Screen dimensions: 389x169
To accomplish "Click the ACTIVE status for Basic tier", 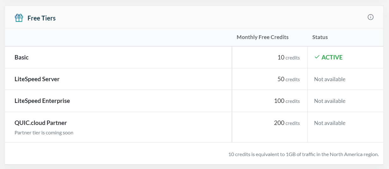I will (x=332, y=57).
